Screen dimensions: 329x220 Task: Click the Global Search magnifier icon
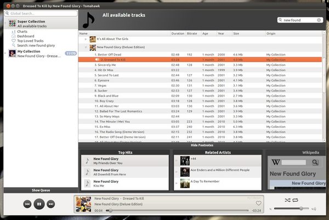coord(7,13)
